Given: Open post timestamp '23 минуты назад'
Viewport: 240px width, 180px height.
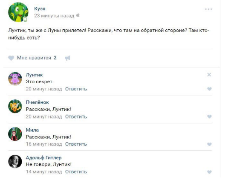Looking at the screenshot, I should pos(54,16).
